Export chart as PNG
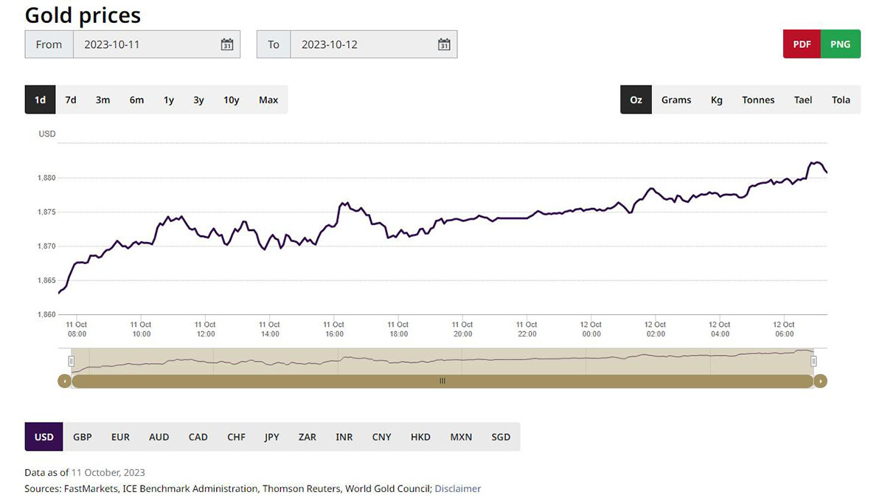Screen dimensions: 885x498 840,44
